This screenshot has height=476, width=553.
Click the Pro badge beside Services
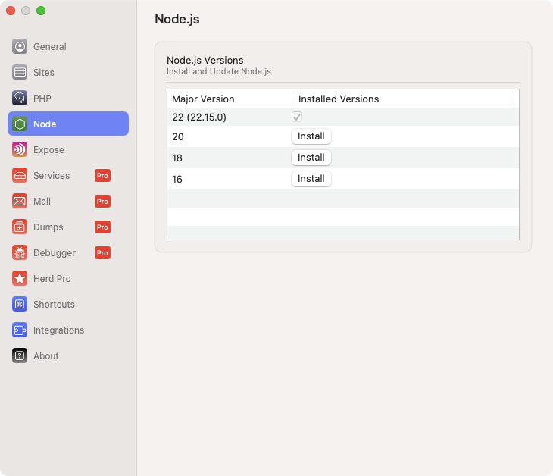[x=102, y=176]
